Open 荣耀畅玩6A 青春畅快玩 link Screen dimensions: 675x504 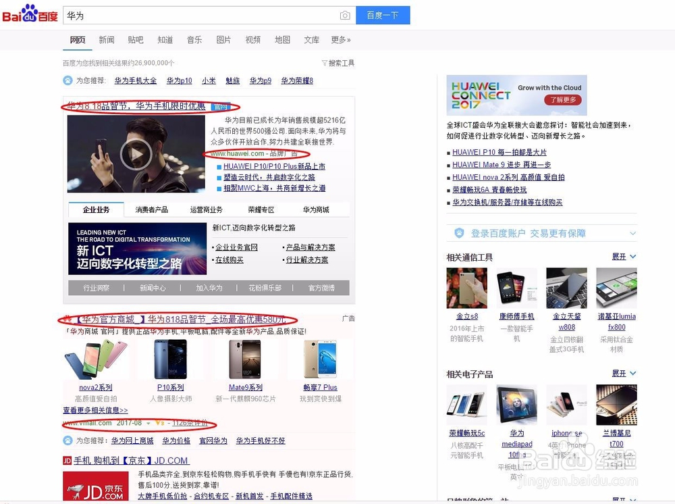pyautogui.click(x=489, y=190)
